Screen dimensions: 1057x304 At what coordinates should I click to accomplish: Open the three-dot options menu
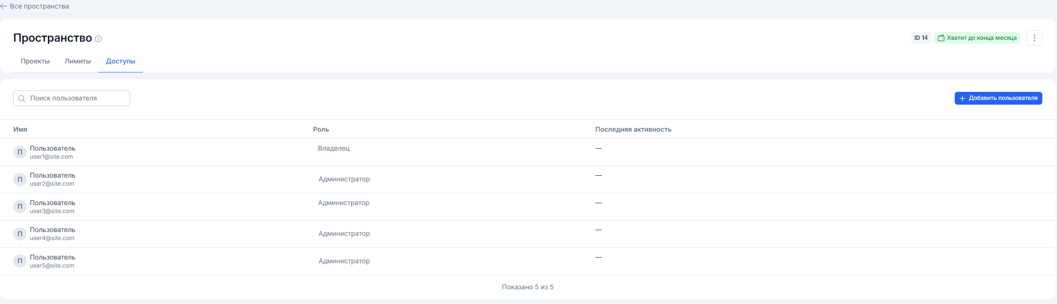point(1034,38)
